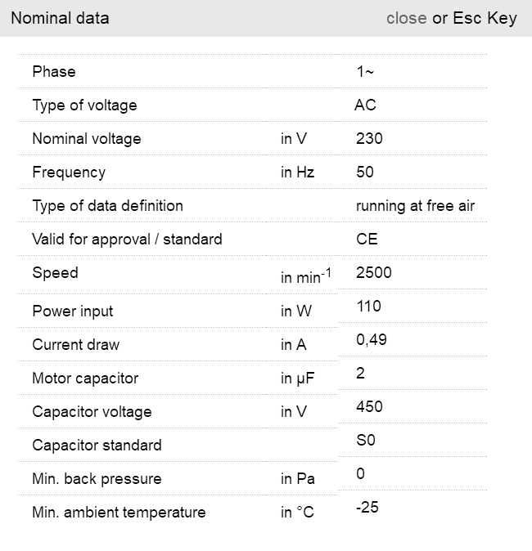This screenshot has width=532, height=551.
Task: Click the Type of voltage label
Action: point(84,105)
